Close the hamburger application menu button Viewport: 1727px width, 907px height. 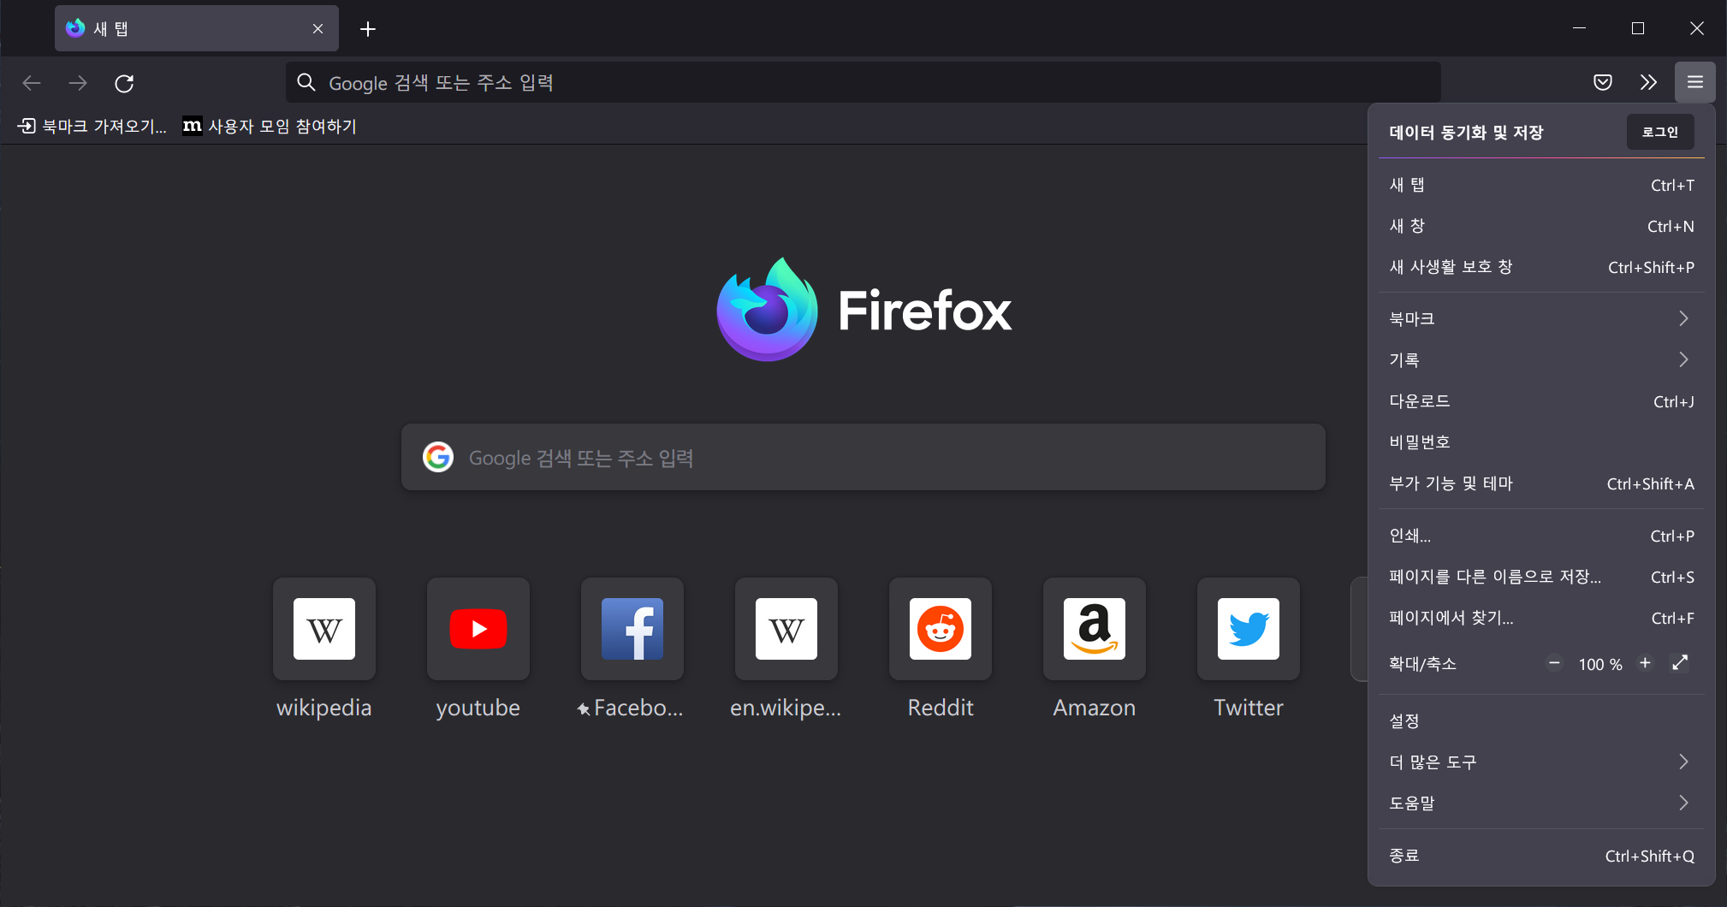tap(1694, 82)
